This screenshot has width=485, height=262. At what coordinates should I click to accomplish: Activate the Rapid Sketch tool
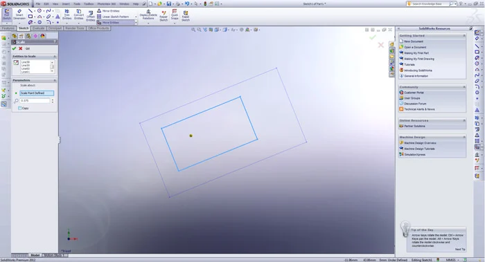pyautogui.click(x=185, y=15)
